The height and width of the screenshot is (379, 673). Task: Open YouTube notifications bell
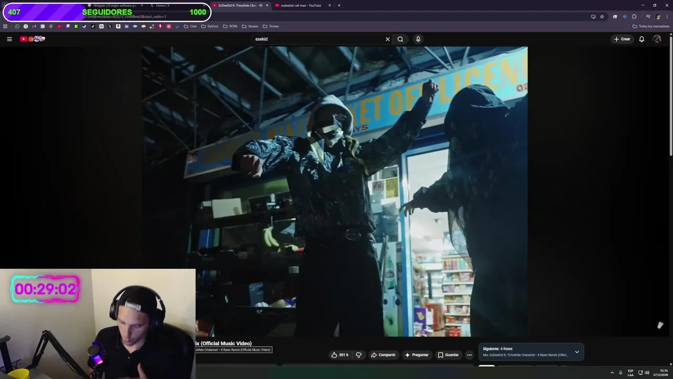pyautogui.click(x=641, y=39)
